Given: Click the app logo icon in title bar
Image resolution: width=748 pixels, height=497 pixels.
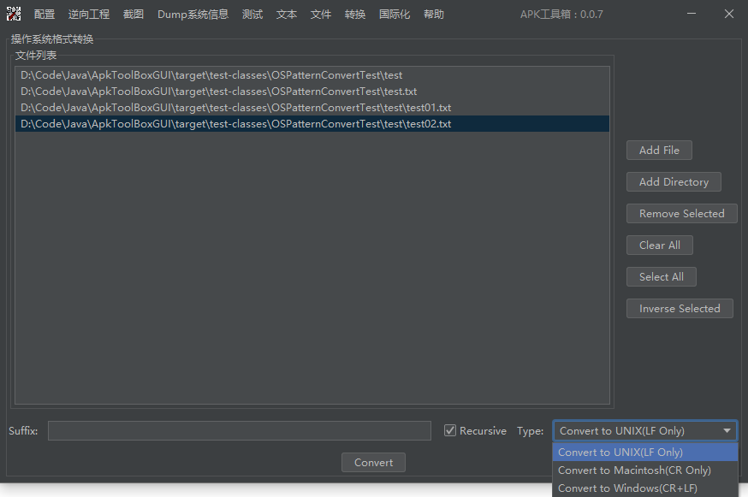Looking at the screenshot, I should pos(14,15).
